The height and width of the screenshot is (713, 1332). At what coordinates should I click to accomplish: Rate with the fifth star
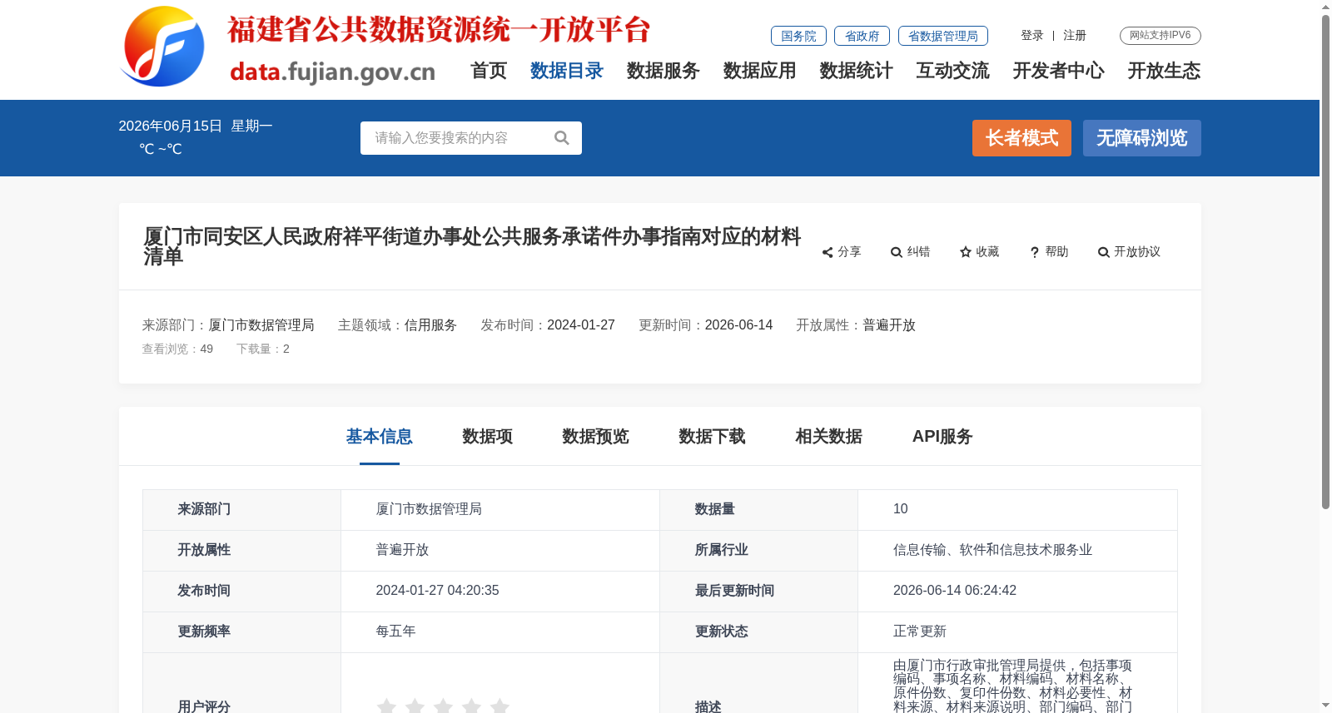pyautogui.click(x=499, y=706)
